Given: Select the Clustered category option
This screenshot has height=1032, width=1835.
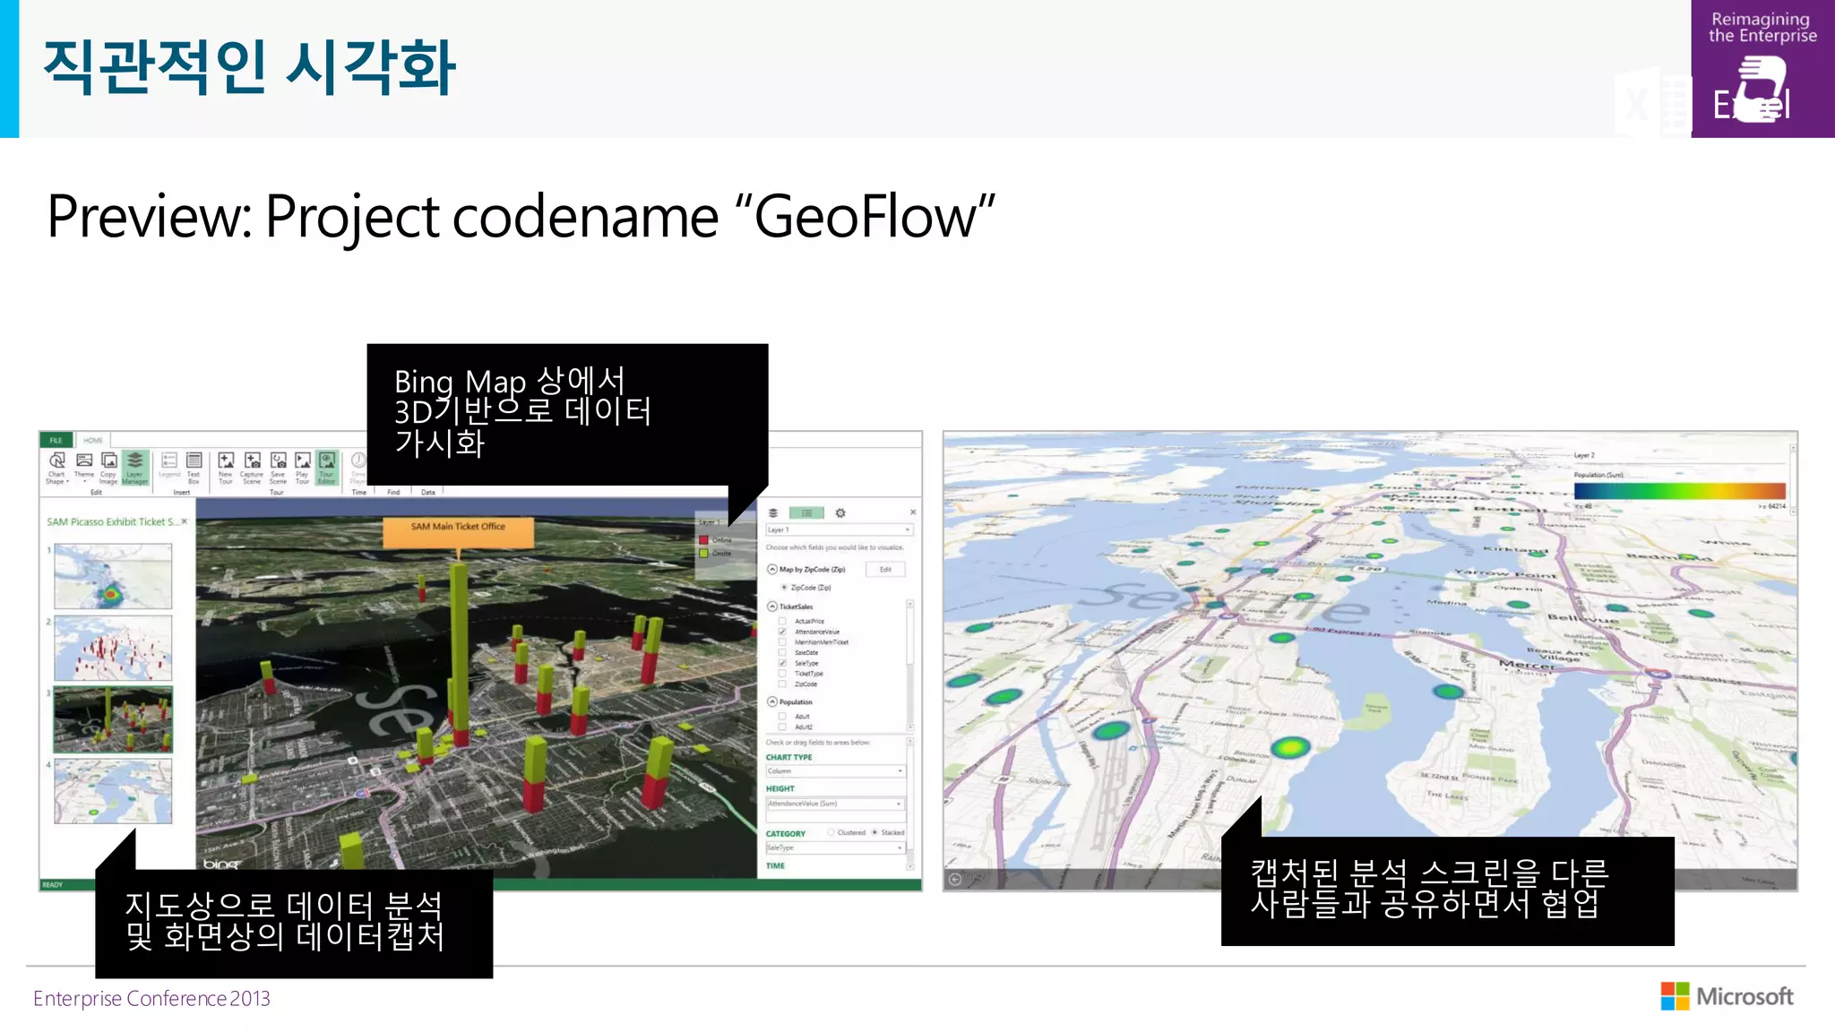Looking at the screenshot, I should 831,832.
